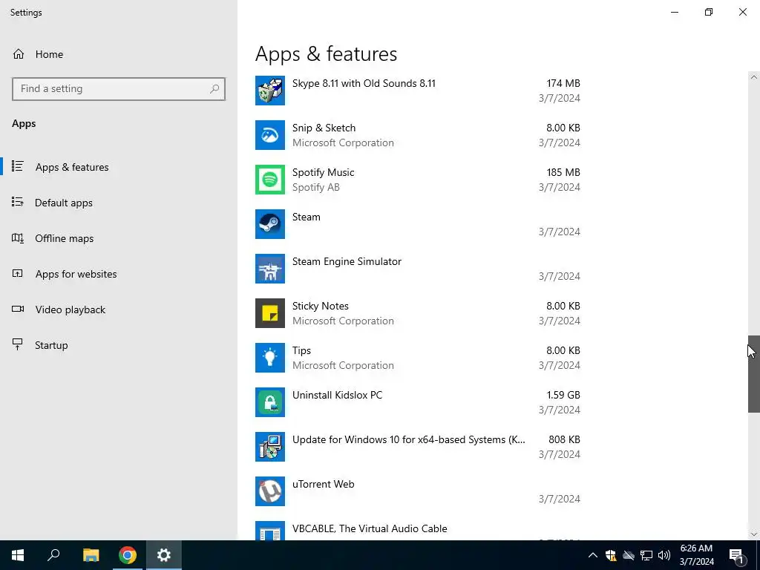760x570 pixels.
Task: Click the Video playback camera icon
Action: pos(18,309)
